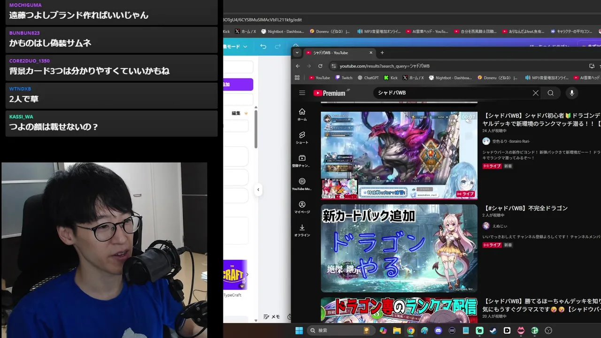Click the Windows taskbar search box
The width and height of the screenshot is (601, 338).
(x=341, y=330)
